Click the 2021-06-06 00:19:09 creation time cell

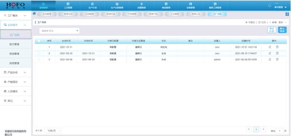pyautogui.click(x=246, y=59)
